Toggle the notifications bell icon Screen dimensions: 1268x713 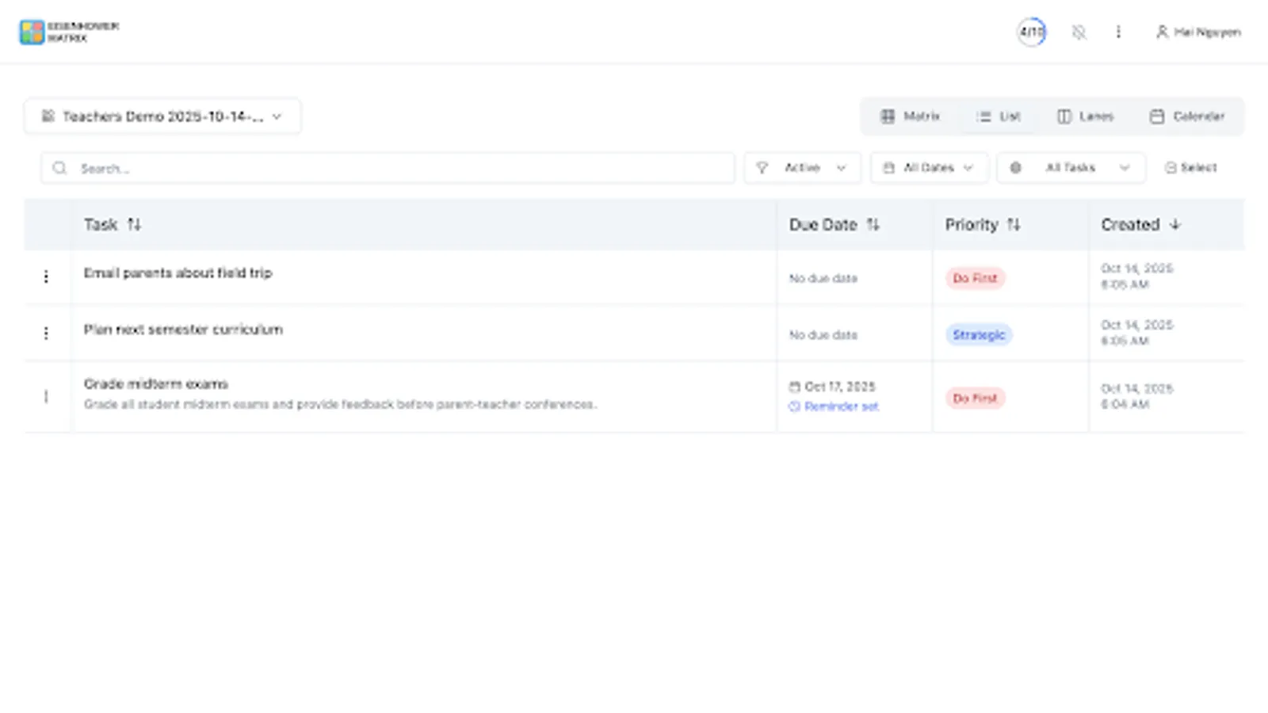(x=1078, y=32)
